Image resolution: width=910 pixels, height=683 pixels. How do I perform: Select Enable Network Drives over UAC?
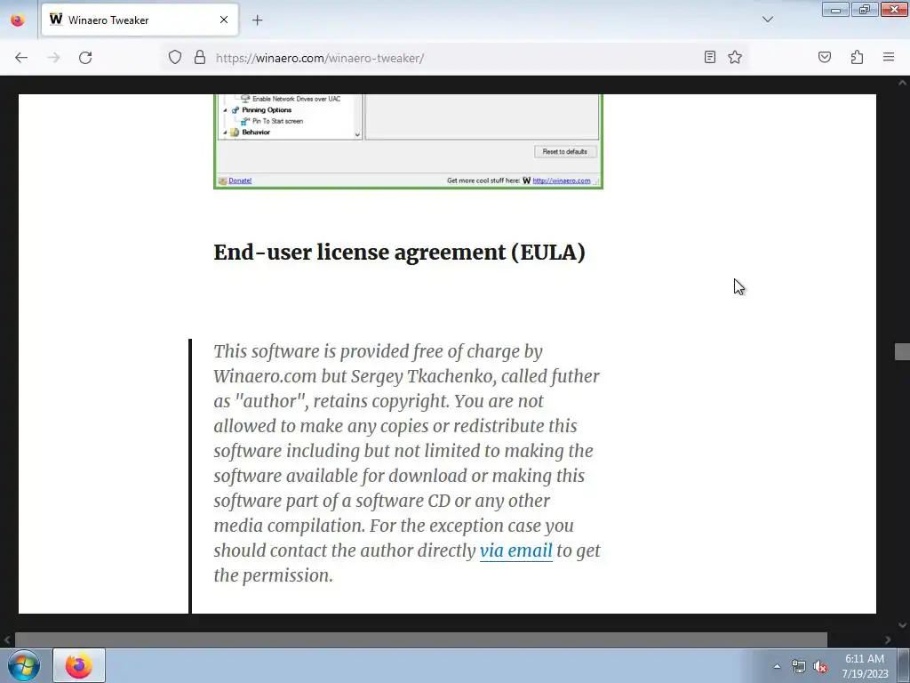pos(296,99)
